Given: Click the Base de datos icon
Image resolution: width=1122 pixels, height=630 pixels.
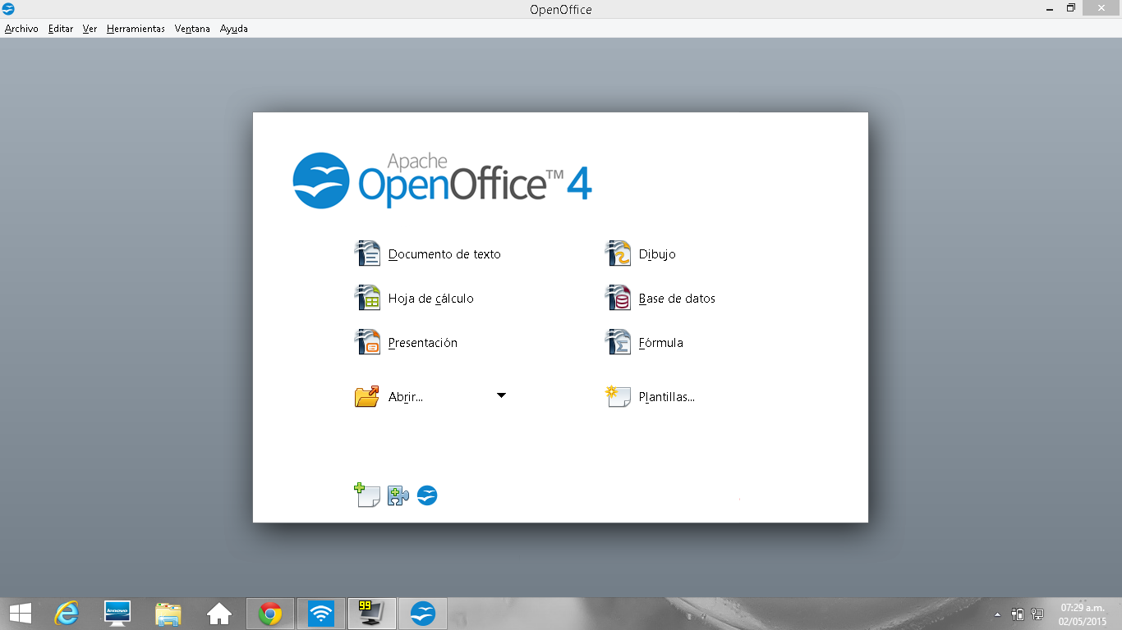Looking at the screenshot, I should [x=618, y=298].
